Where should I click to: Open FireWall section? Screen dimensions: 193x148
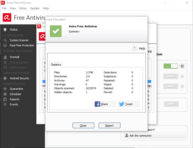pos(15,57)
